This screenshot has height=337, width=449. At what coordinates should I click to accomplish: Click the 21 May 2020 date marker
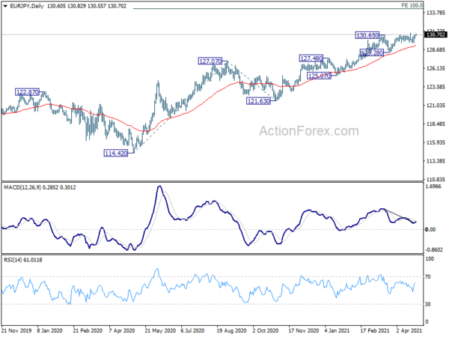pyautogui.click(x=160, y=330)
